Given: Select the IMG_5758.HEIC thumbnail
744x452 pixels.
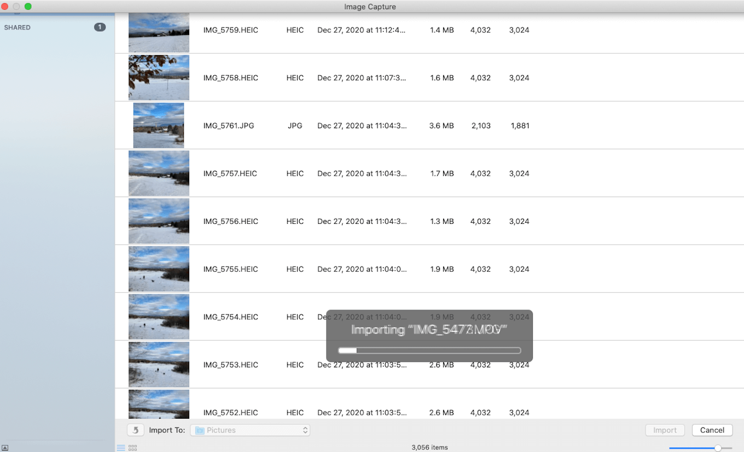Looking at the screenshot, I should tap(159, 78).
